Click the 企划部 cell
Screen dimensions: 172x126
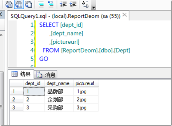(59, 100)
